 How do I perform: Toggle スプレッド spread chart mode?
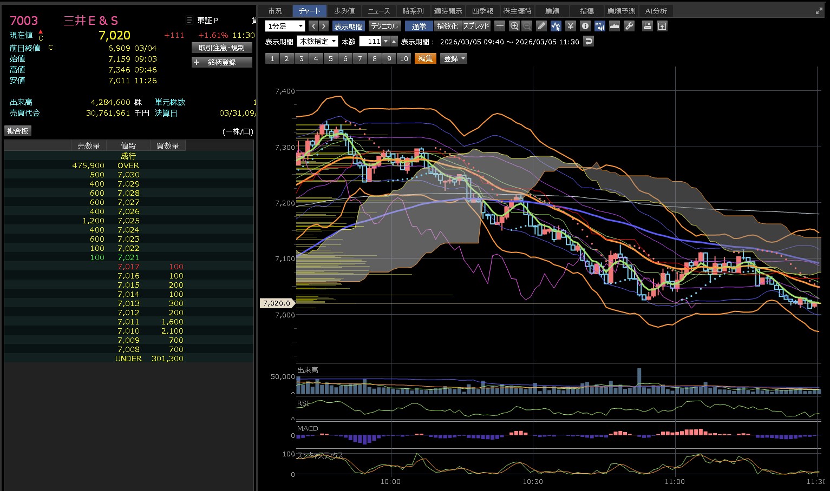click(x=476, y=26)
